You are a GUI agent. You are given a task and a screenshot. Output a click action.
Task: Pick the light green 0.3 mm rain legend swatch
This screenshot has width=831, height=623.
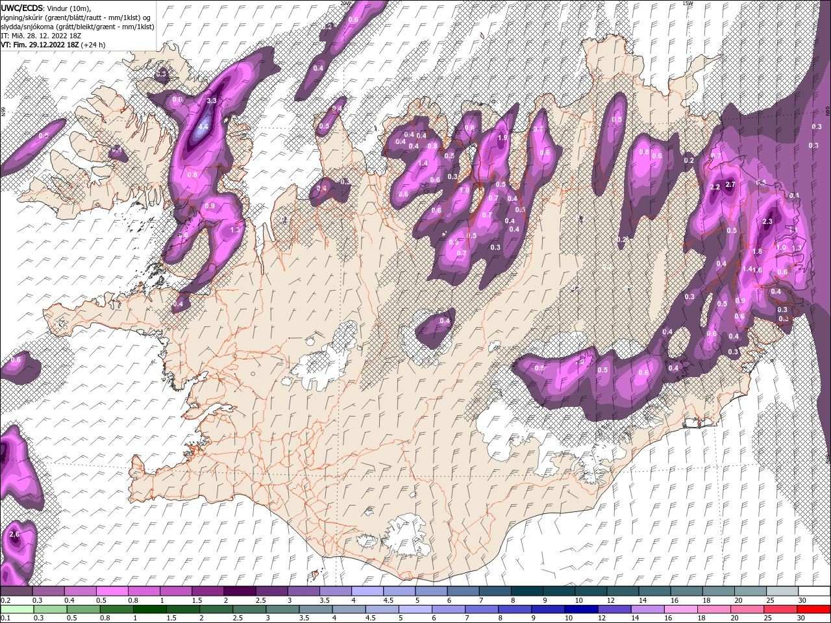click(50, 609)
